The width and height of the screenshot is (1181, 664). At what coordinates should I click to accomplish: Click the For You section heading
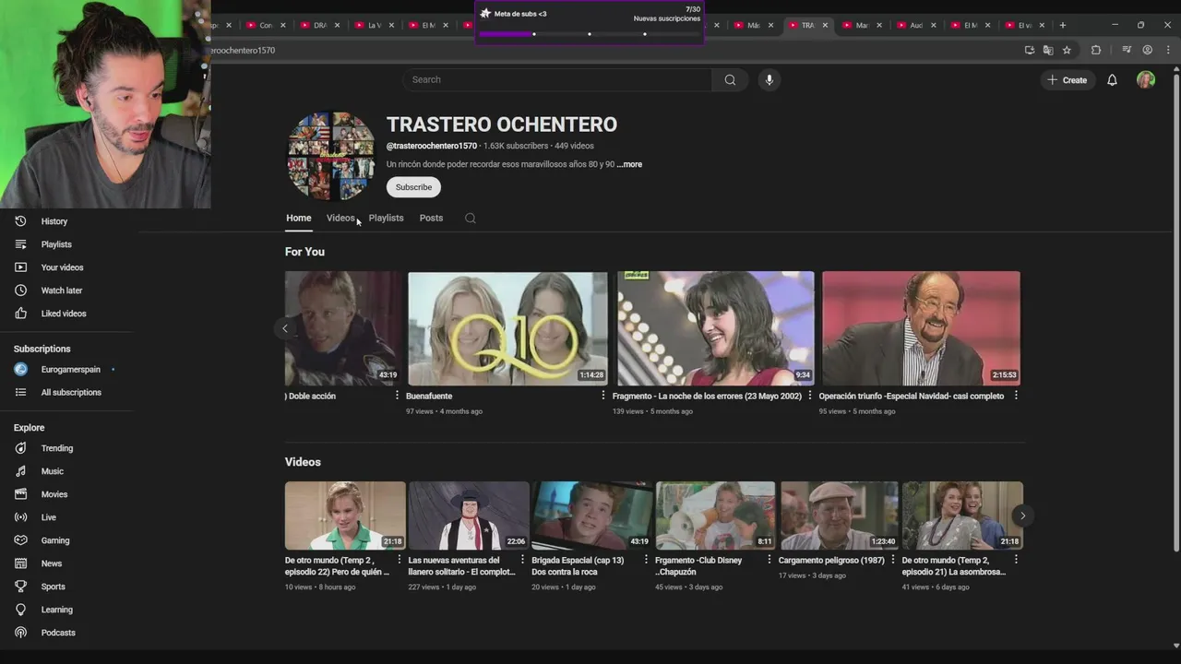point(304,252)
